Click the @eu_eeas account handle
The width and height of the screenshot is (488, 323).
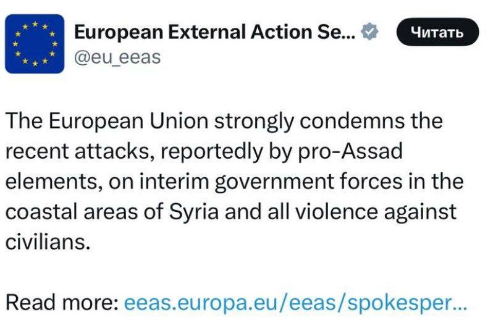click(x=117, y=57)
